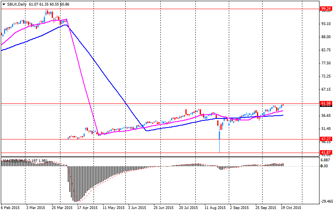
Task: Click the 88.00 value on price axis
Action: click(326, 37)
